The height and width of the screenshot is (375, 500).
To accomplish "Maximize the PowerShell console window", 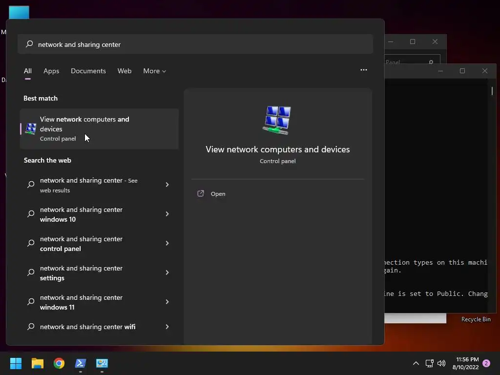I will (x=462, y=71).
